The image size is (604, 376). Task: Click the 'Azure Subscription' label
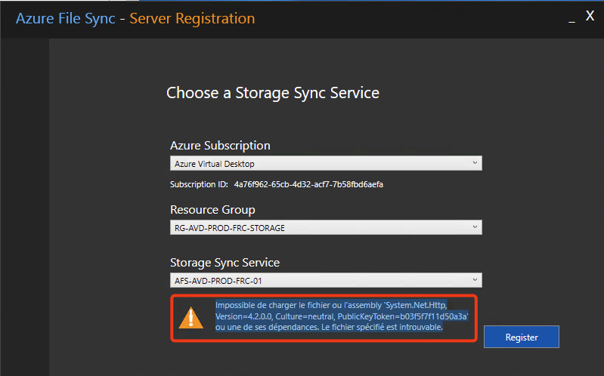tap(220, 146)
